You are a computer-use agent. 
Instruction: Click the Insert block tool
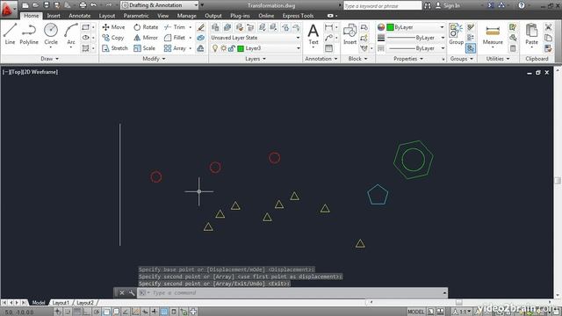pyautogui.click(x=349, y=34)
